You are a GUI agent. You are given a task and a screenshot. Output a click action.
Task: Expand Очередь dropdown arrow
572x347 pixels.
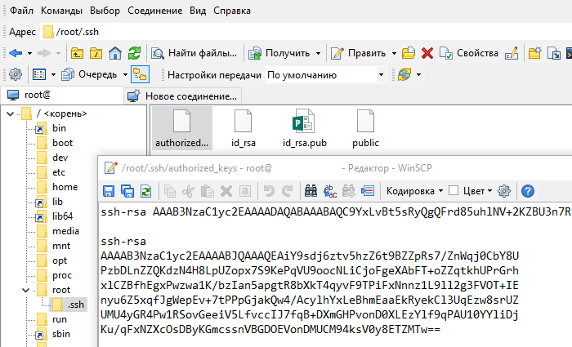[125, 75]
